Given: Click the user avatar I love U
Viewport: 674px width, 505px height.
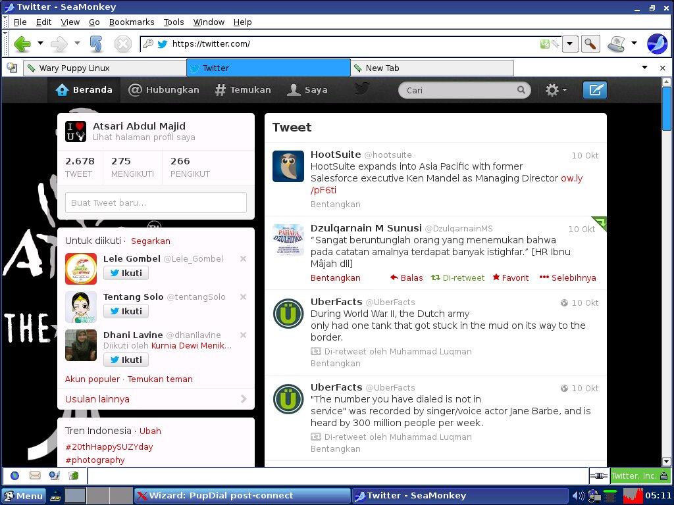Looking at the screenshot, I should click(76, 132).
